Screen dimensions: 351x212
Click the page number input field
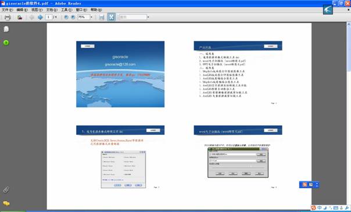[49, 17]
